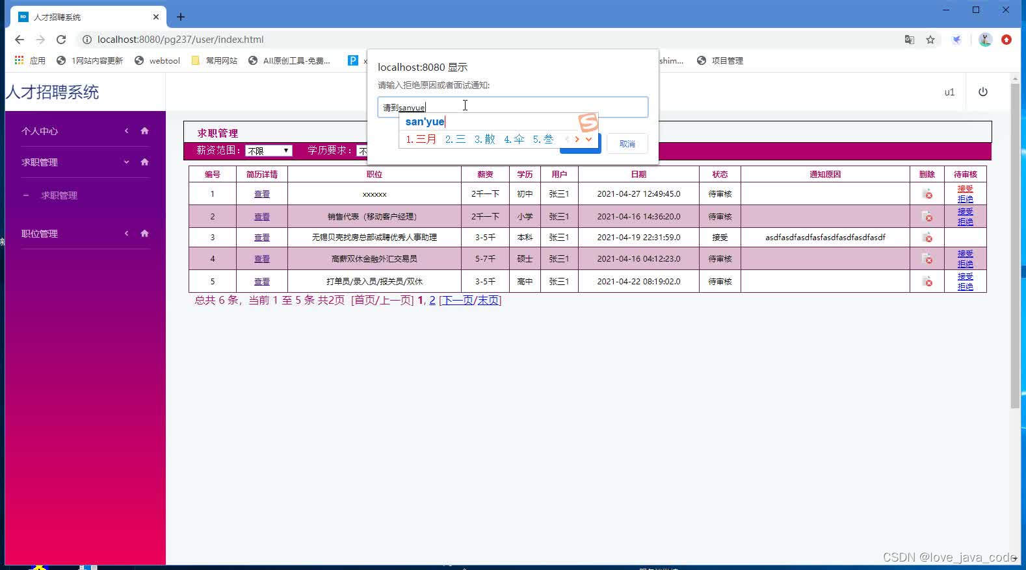Image resolution: width=1026 pixels, height=570 pixels.
Task: Click the home icon beside 个人中心
Action: click(x=144, y=131)
